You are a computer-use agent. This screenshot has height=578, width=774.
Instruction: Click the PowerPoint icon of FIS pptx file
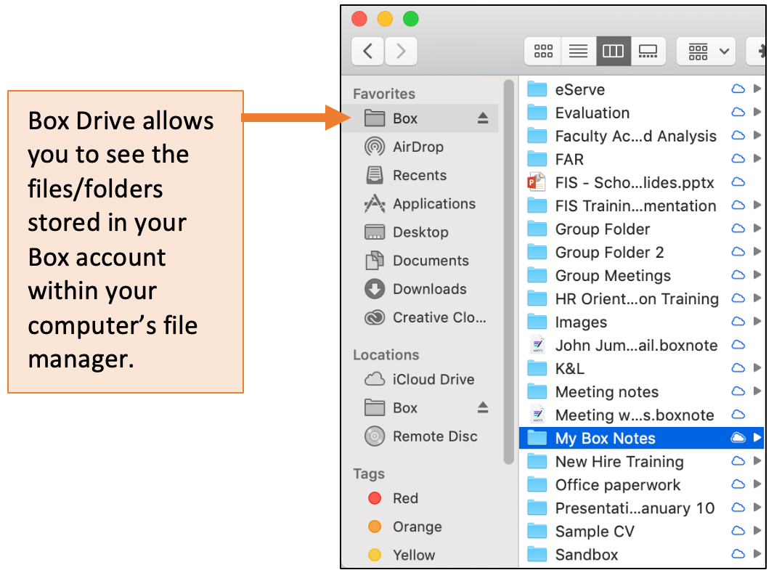(x=537, y=182)
